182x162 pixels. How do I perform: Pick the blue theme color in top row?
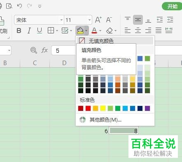click(x=140, y=59)
